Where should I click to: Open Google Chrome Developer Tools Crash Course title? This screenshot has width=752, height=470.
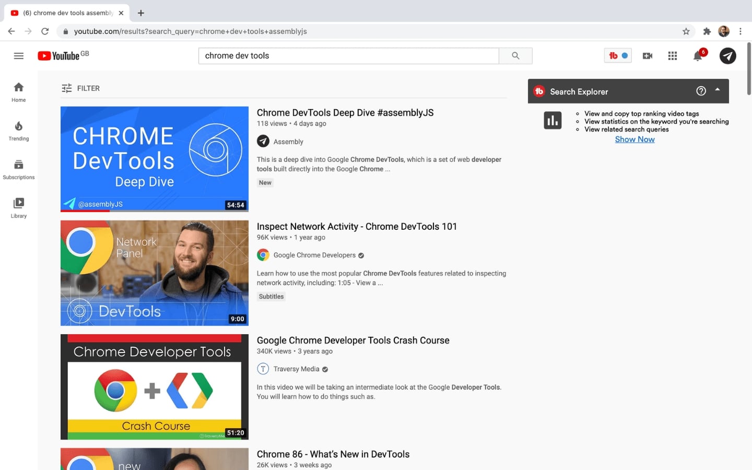(x=353, y=340)
